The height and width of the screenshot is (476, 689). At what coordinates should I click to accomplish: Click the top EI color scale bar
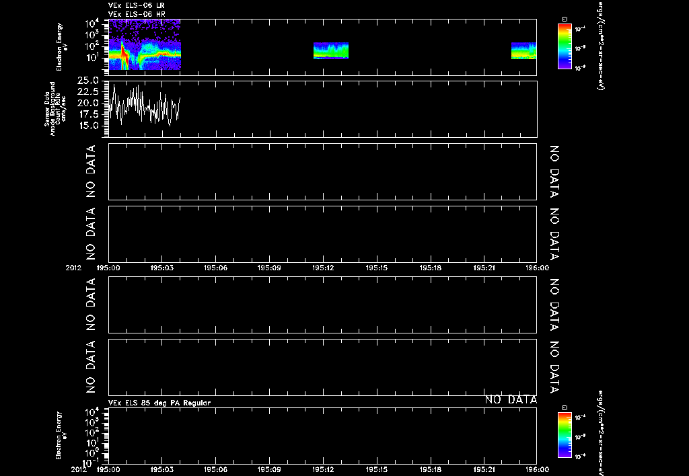pos(565,46)
